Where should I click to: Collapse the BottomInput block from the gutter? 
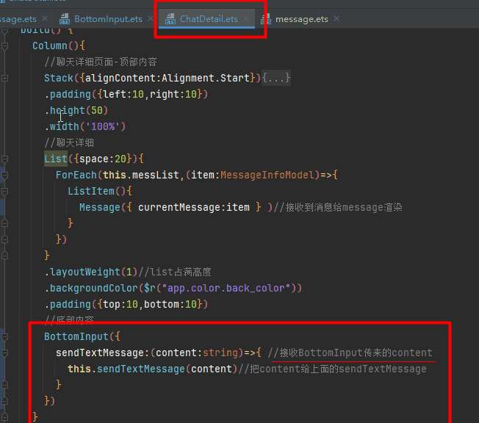(x=4, y=336)
